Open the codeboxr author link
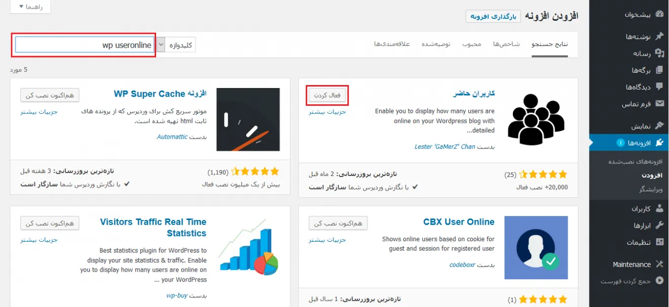The image size is (669, 307). click(x=462, y=265)
